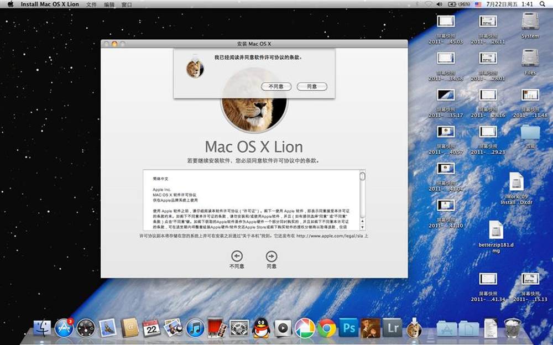Click the battery status icon in menu bar
553x345 pixels.
[x=459, y=4]
